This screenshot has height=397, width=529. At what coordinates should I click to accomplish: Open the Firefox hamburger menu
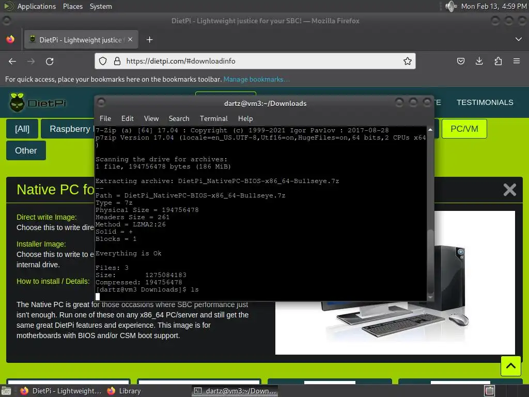tap(517, 61)
